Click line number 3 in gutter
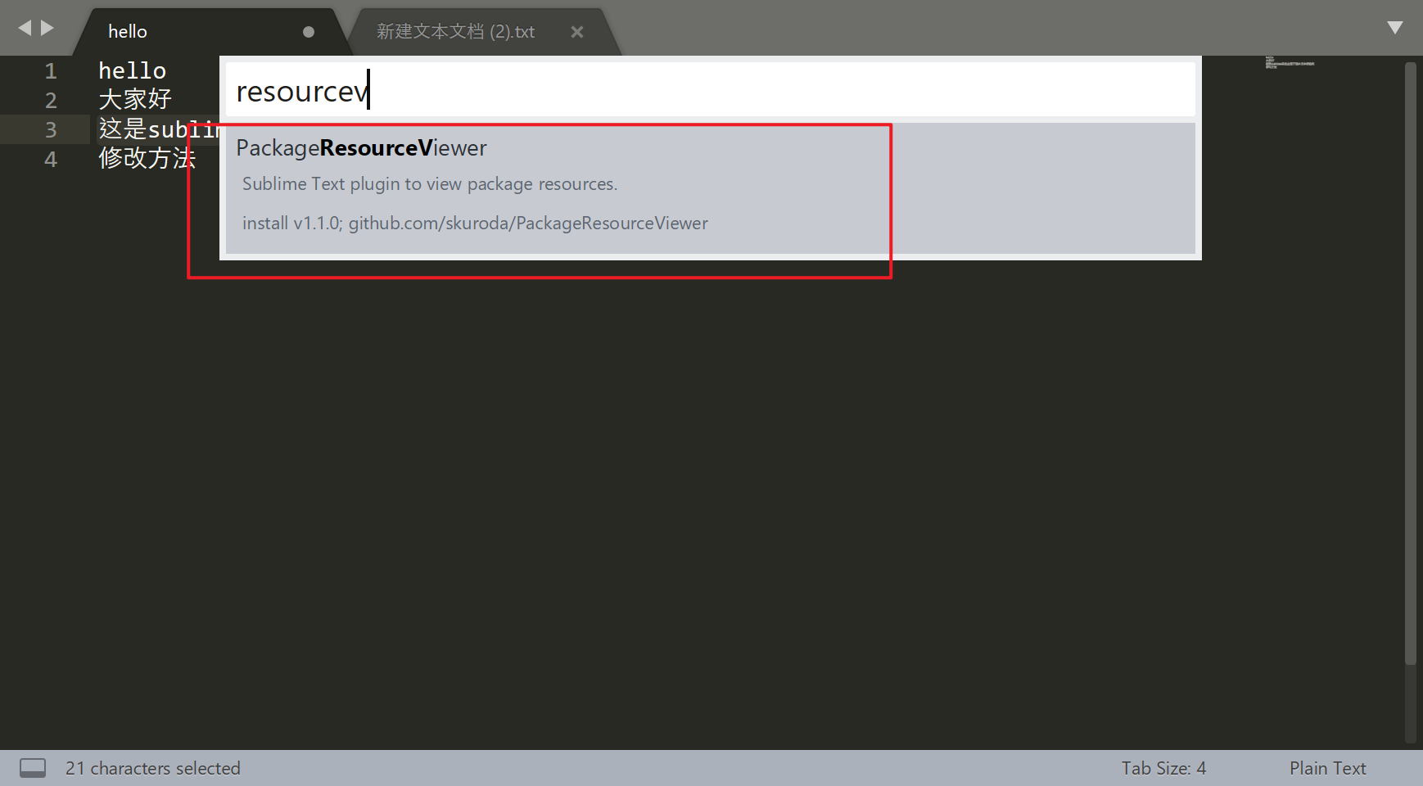The height and width of the screenshot is (786, 1423). [51, 129]
